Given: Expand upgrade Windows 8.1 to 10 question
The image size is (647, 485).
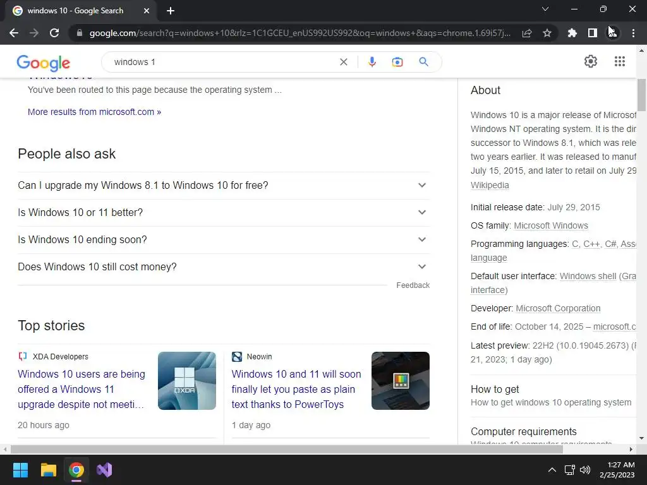Looking at the screenshot, I should (224, 186).
